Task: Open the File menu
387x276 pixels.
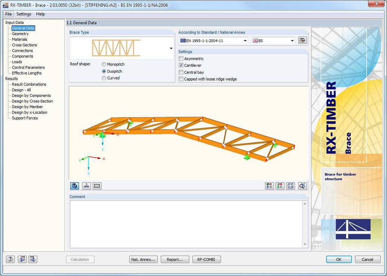Action: click(x=8, y=14)
